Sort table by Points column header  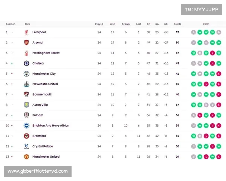point(177,24)
